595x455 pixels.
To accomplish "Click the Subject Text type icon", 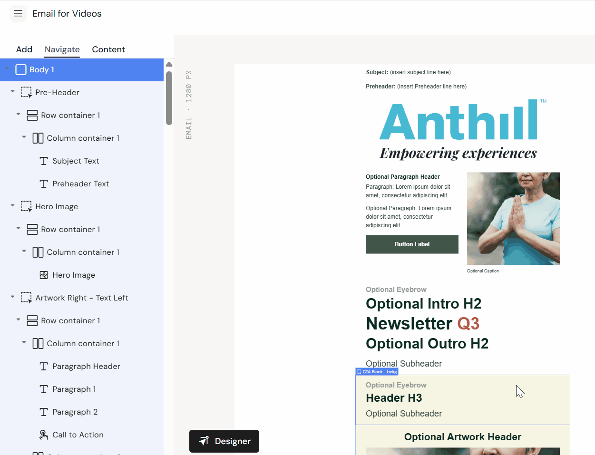I will tap(44, 161).
